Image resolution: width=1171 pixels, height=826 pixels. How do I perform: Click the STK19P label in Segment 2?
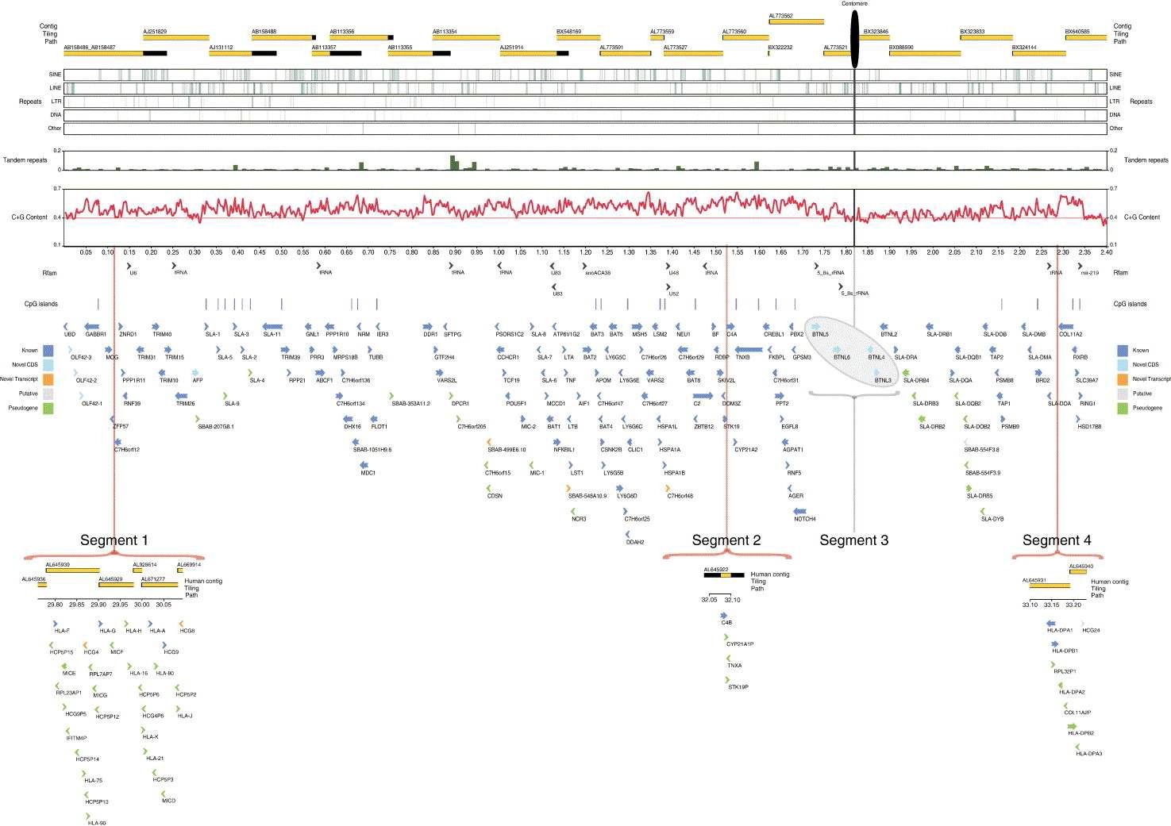738,687
